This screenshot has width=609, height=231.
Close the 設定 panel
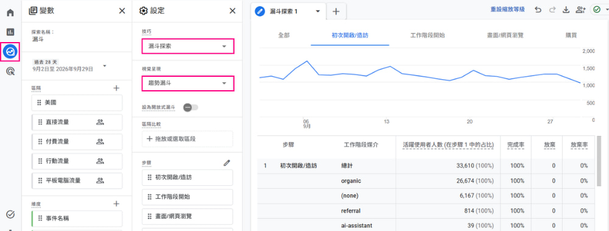(x=233, y=11)
